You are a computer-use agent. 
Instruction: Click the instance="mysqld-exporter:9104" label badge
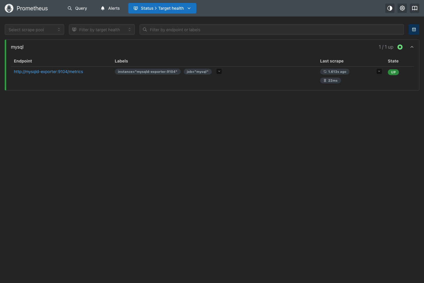(x=148, y=72)
